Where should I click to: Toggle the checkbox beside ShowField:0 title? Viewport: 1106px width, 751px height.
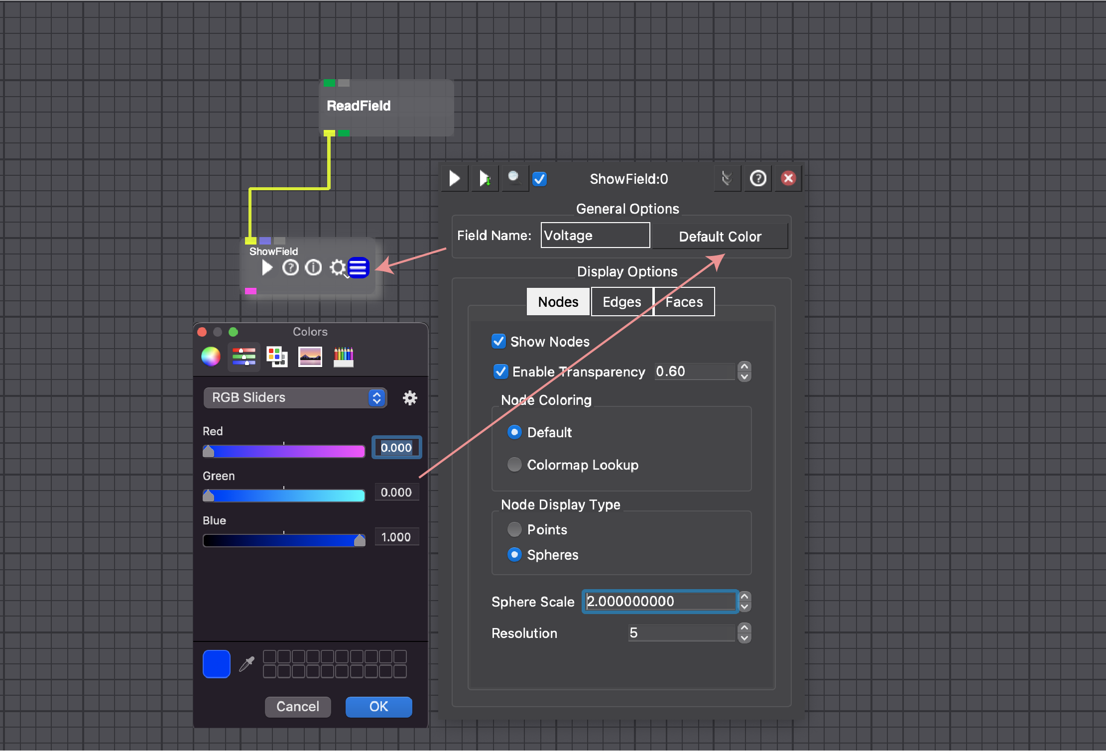coord(540,179)
